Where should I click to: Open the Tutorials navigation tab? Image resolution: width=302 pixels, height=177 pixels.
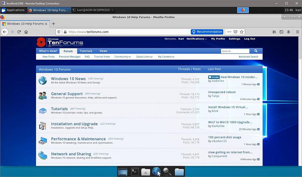tap(86, 51)
